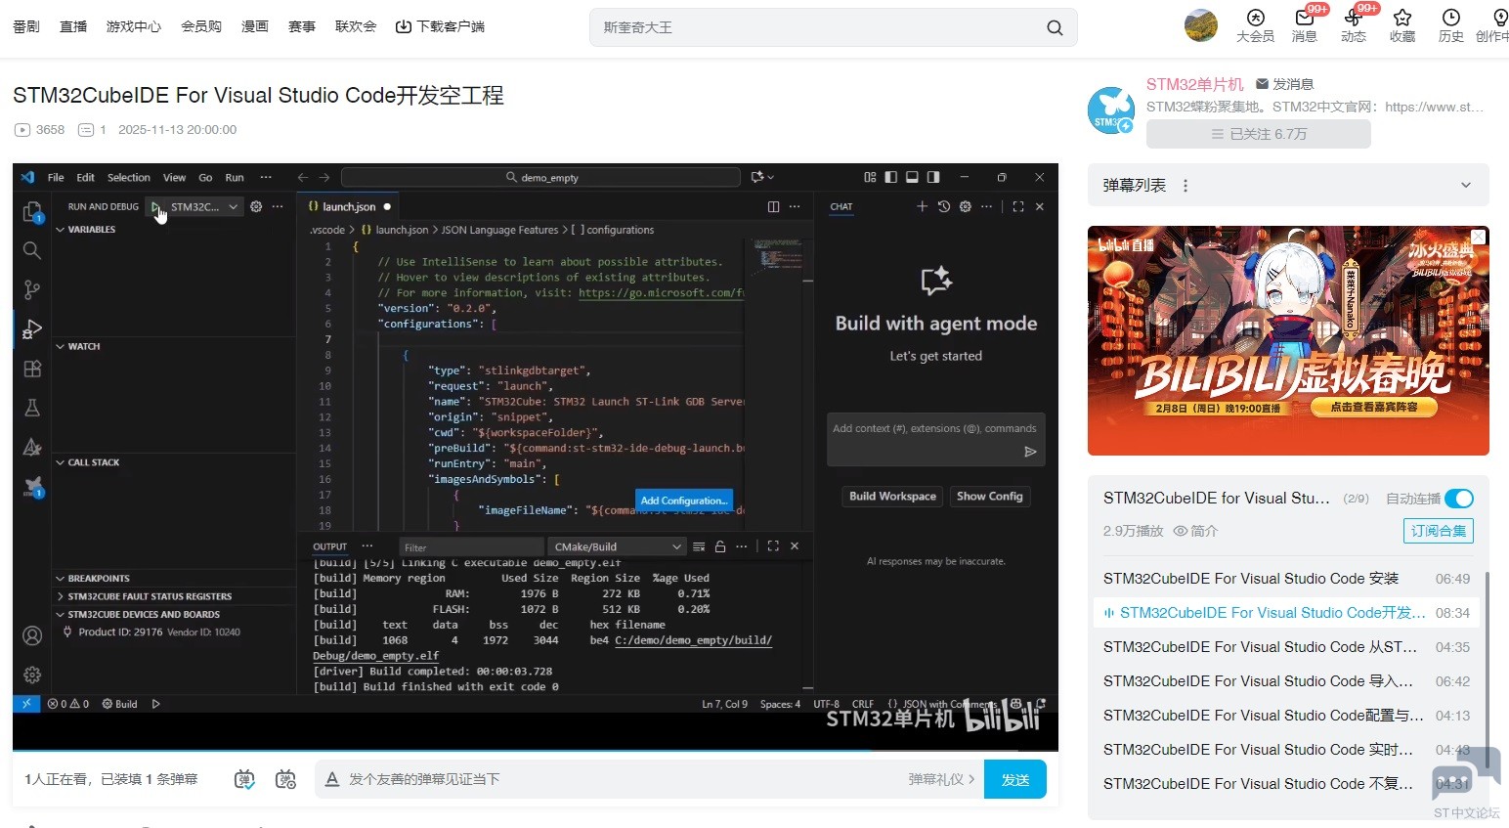Maximize the Chat panel
The height and width of the screenshot is (828, 1509).
click(1018, 206)
